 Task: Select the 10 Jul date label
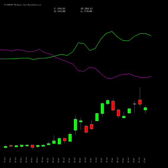pyautogui.click(x=85, y=160)
